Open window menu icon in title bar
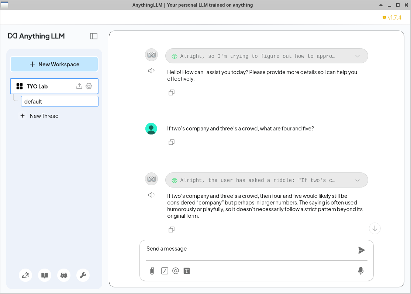 click(x=4, y=5)
